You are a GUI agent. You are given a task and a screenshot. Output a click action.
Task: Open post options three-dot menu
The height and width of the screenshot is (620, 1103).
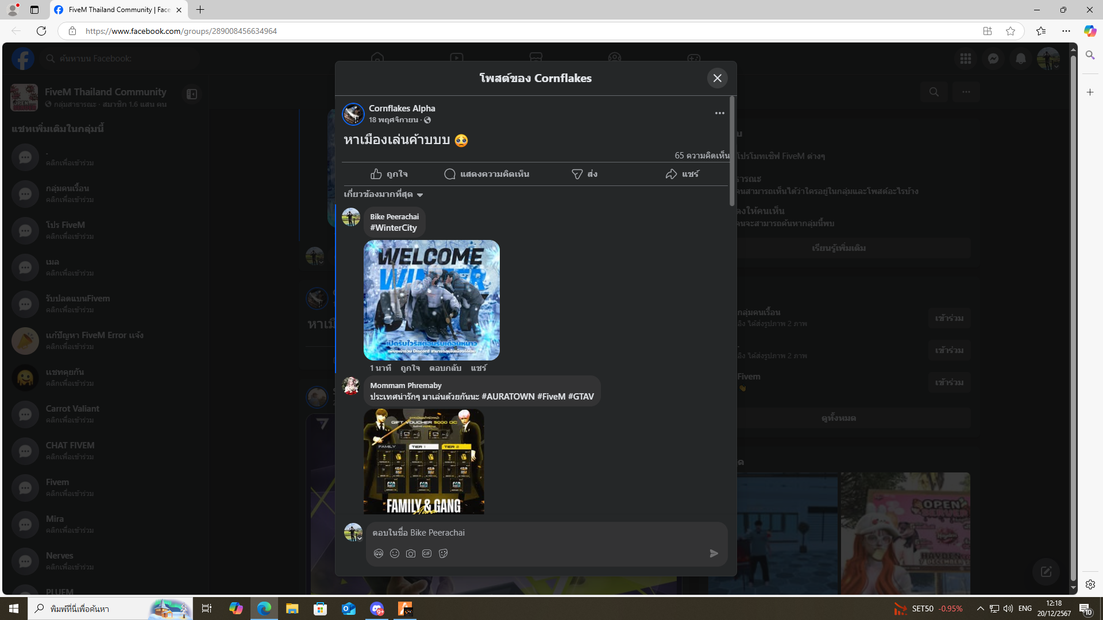point(719,113)
